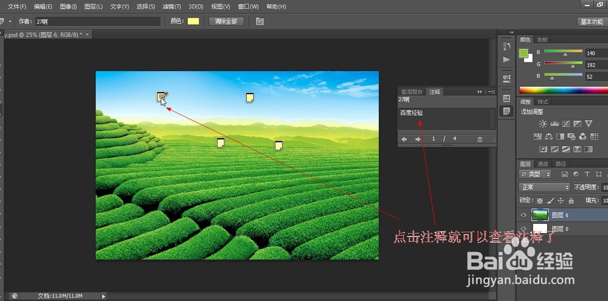
Task: Toggle lock position
Action: (x=561, y=200)
